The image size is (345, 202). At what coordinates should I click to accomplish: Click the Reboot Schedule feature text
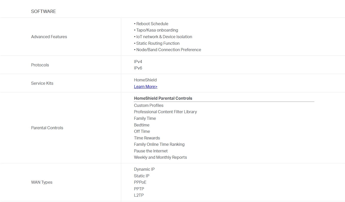152,24
